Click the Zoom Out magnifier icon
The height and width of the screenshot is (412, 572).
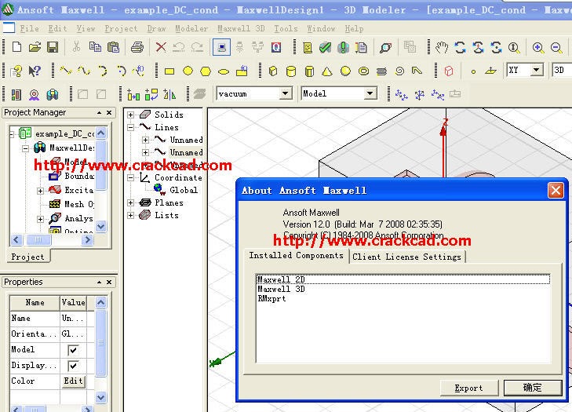556,47
